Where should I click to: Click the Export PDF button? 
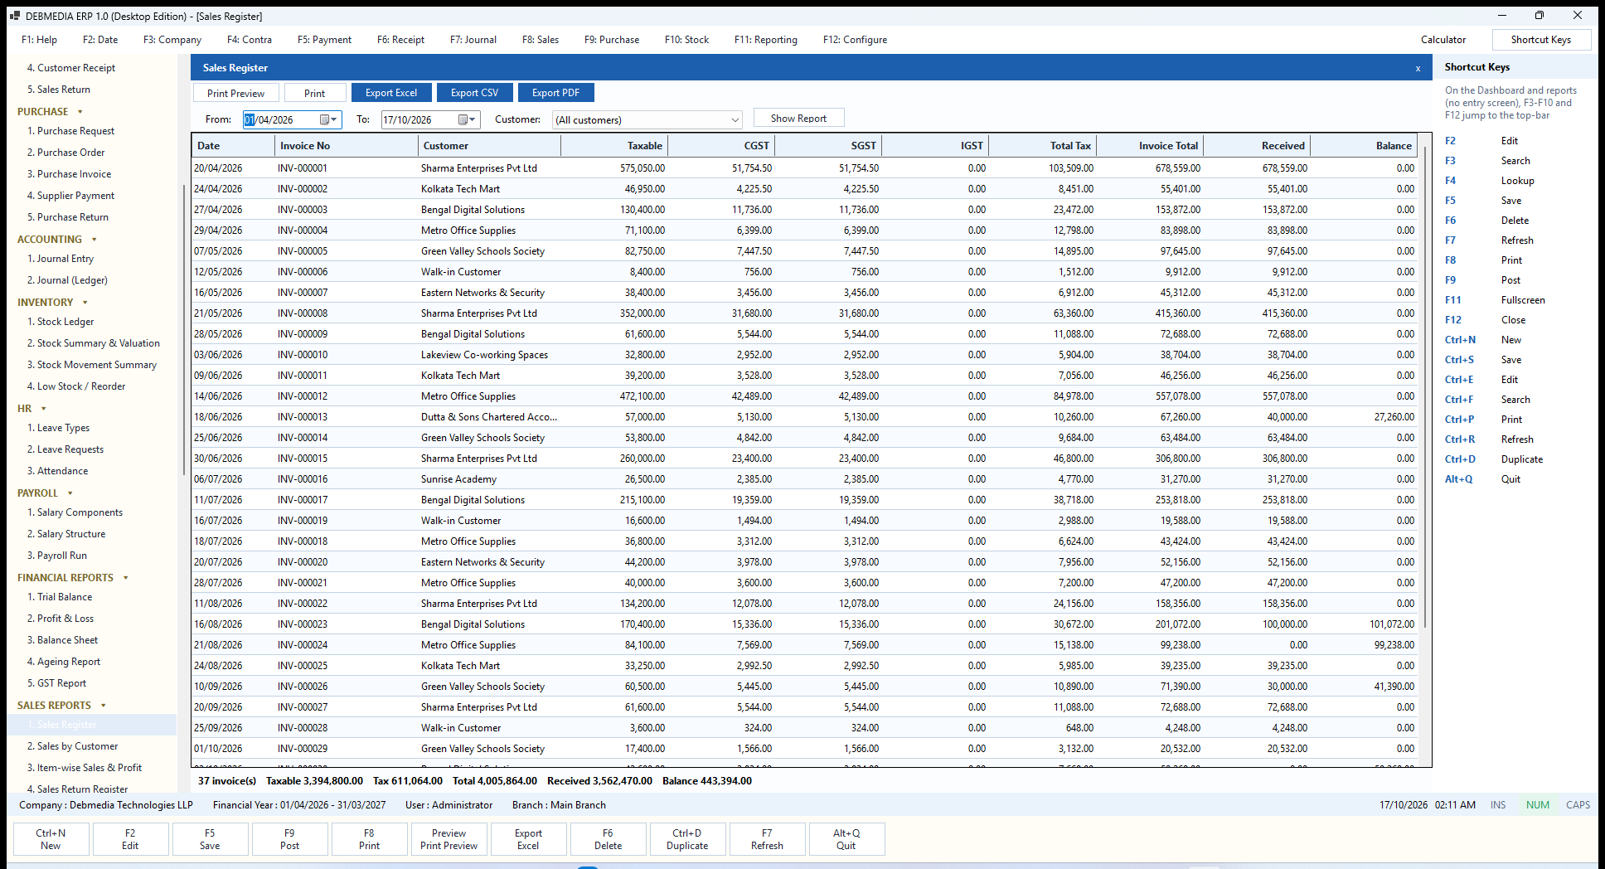pos(555,93)
